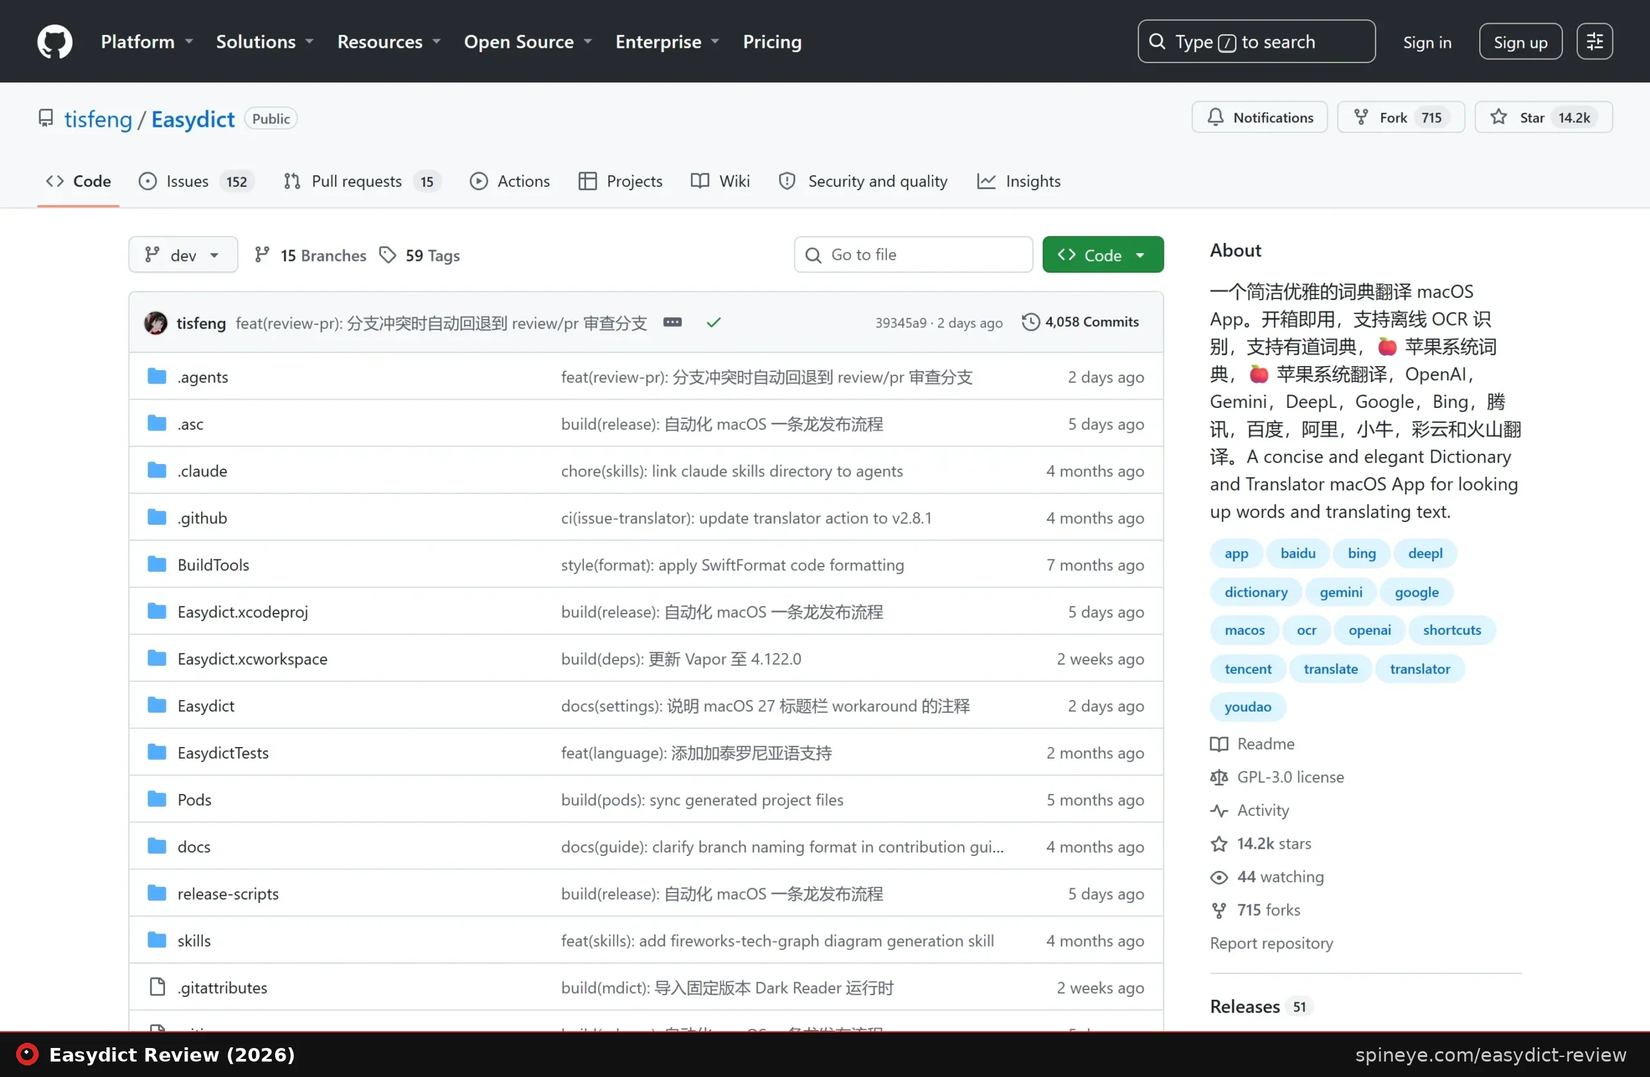Expand the Solutions menu
The image size is (1650, 1077).
click(265, 42)
